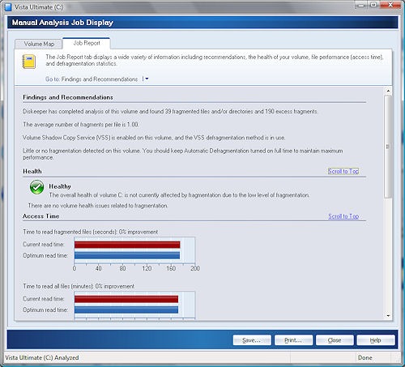Viewport: 405px width, 367px height.
Task: Click the green Healthy checkmark icon
Action: pos(36,187)
